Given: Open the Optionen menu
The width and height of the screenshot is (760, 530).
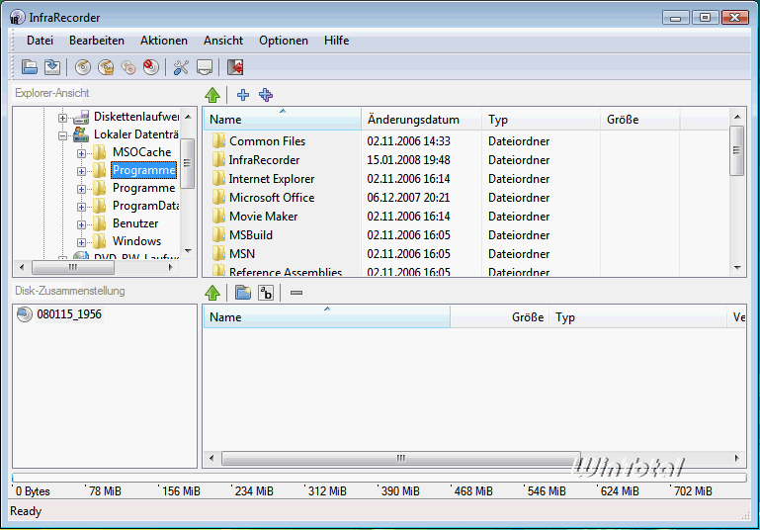Looking at the screenshot, I should (x=284, y=41).
